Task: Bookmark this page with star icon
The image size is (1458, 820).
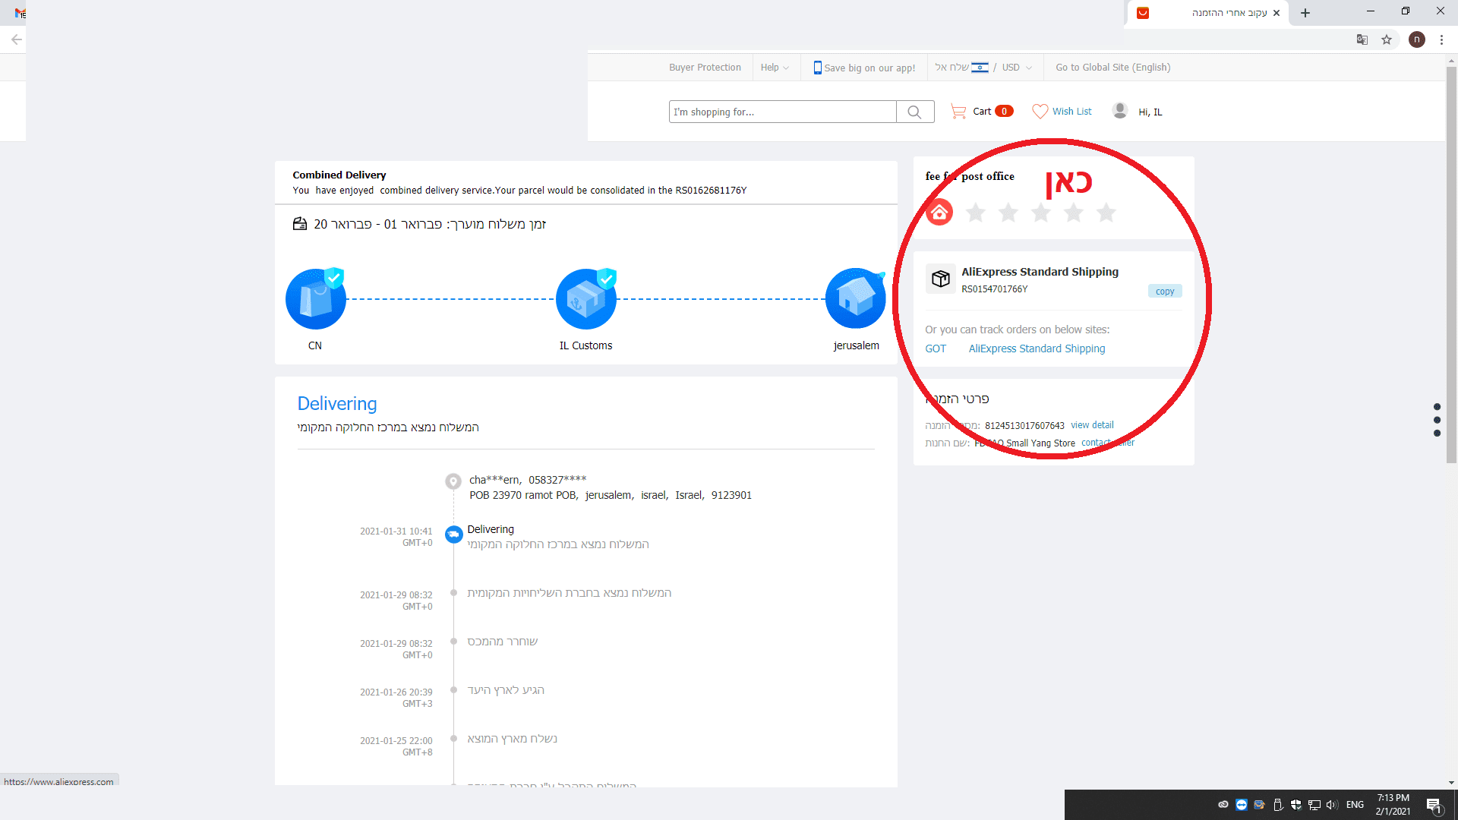Action: tap(1387, 39)
